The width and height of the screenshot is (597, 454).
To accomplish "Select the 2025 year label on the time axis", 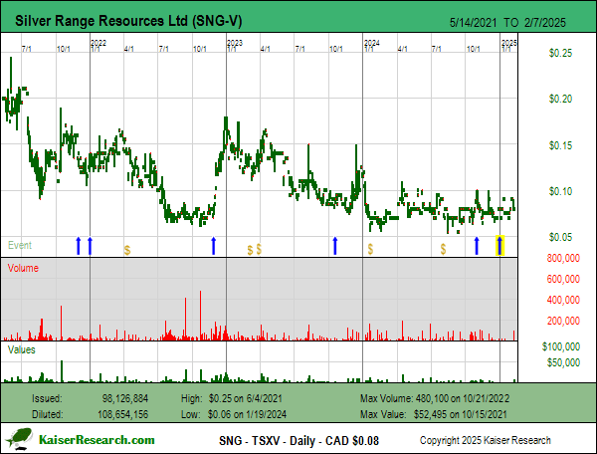I will (509, 43).
